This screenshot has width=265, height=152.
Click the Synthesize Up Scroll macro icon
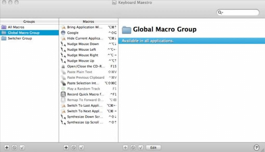[x=63, y=122]
